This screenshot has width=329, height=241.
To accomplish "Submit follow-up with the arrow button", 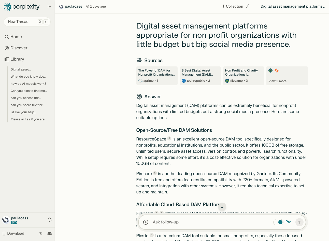I will [x=299, y=222].
